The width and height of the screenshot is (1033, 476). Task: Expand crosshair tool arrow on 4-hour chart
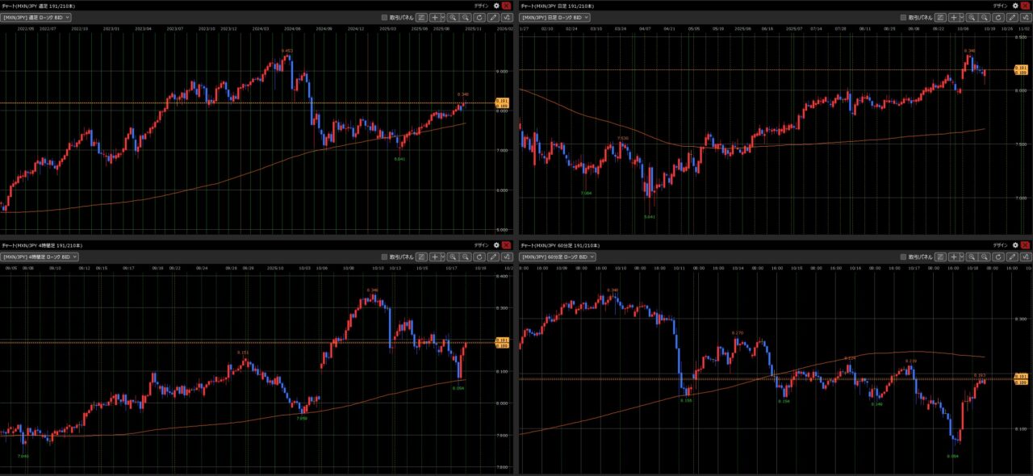point(443,257)
